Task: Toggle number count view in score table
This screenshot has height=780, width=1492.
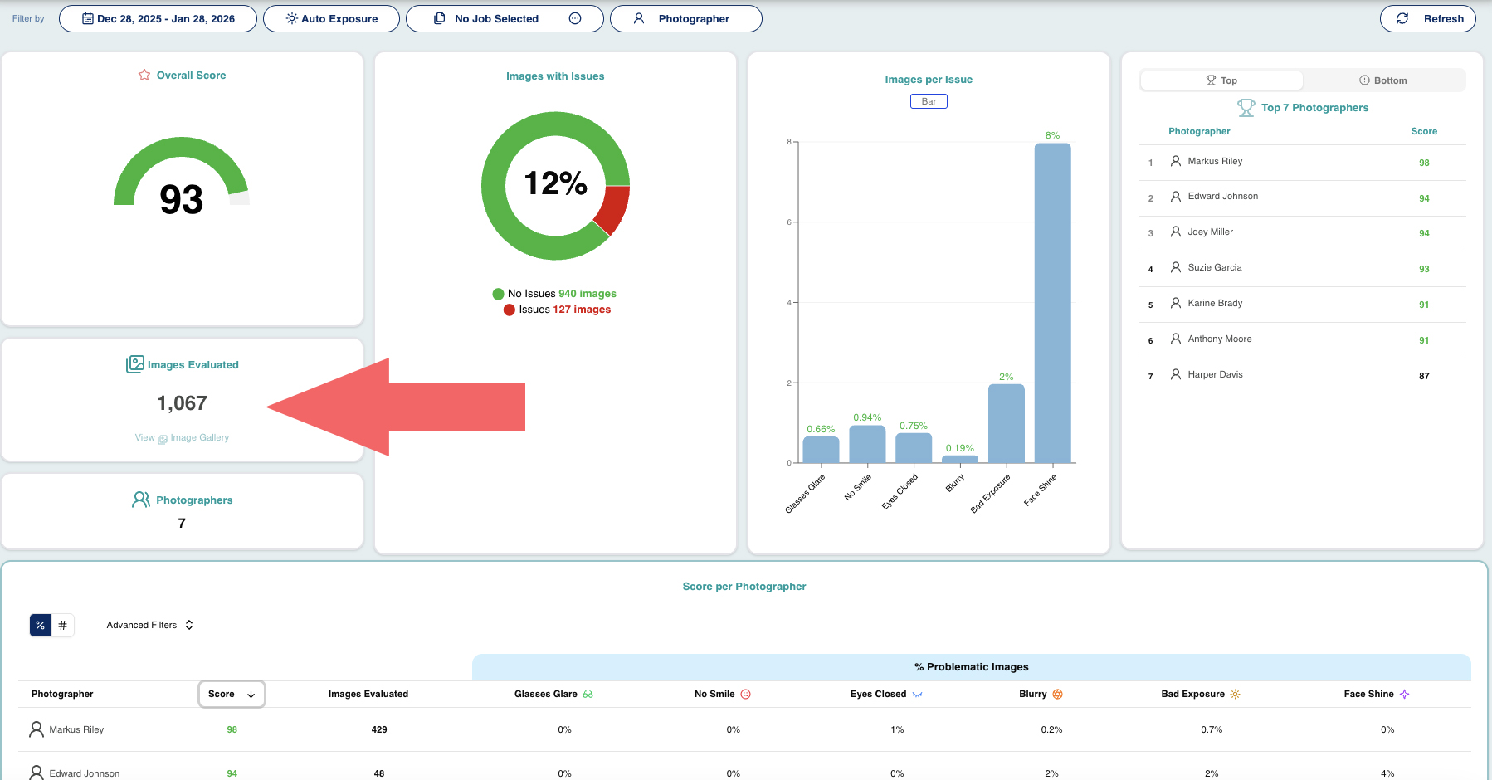Action: pos(63,625)
